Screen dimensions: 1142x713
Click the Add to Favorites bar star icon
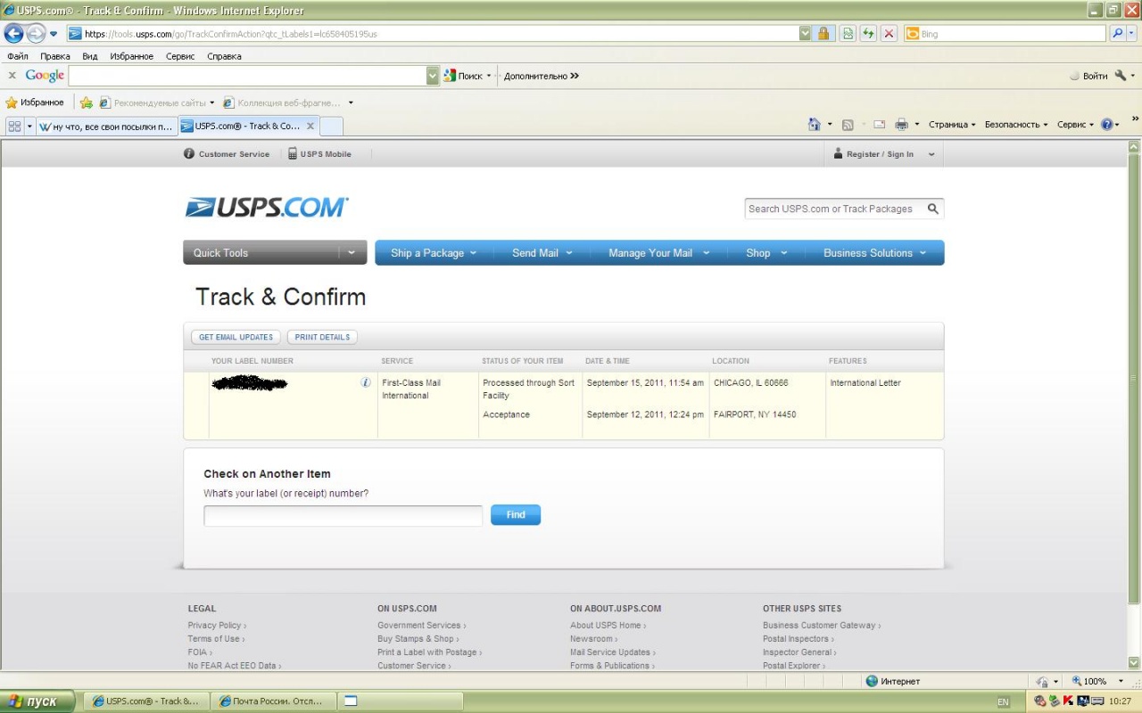pyautogui.click(x=87, y=102)
